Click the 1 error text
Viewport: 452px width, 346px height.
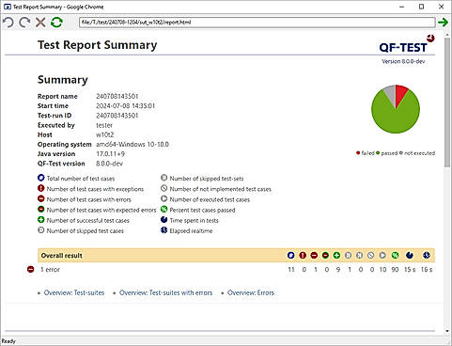pyautogui.click(x=50, y=270)
